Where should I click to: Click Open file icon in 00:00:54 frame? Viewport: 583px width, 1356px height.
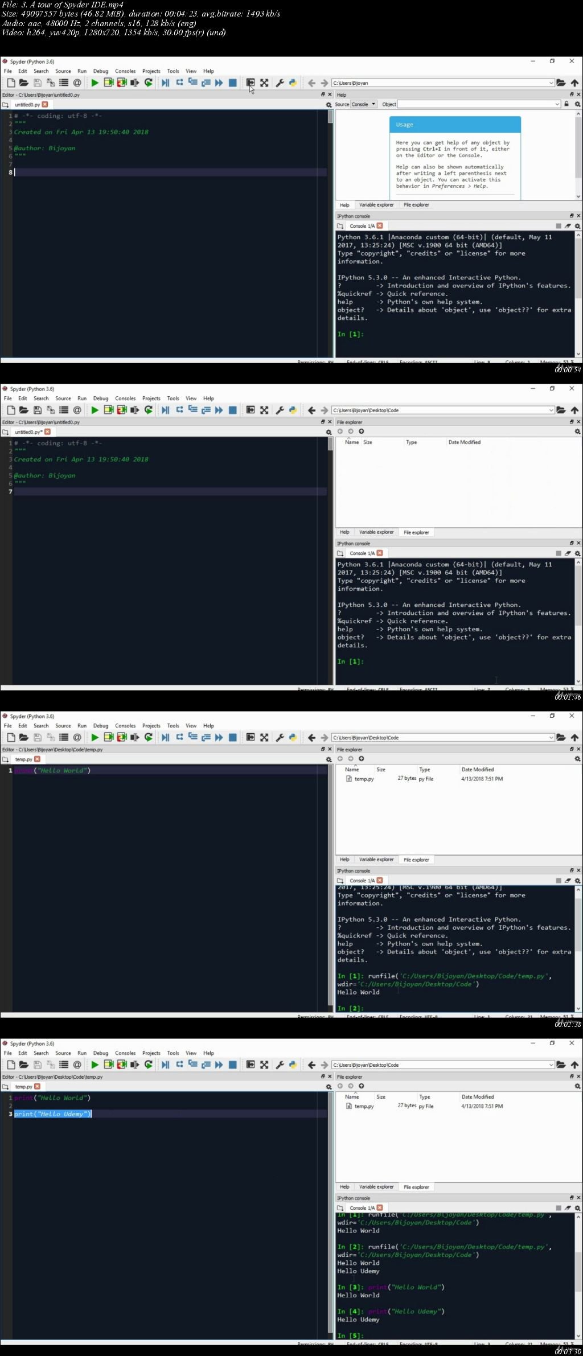[x=24, y=83]
